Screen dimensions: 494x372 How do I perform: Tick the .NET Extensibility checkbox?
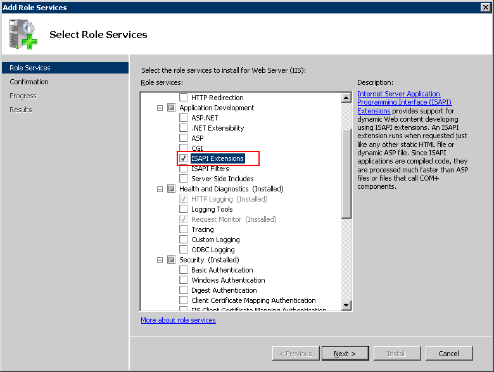(x=184, y=127)
